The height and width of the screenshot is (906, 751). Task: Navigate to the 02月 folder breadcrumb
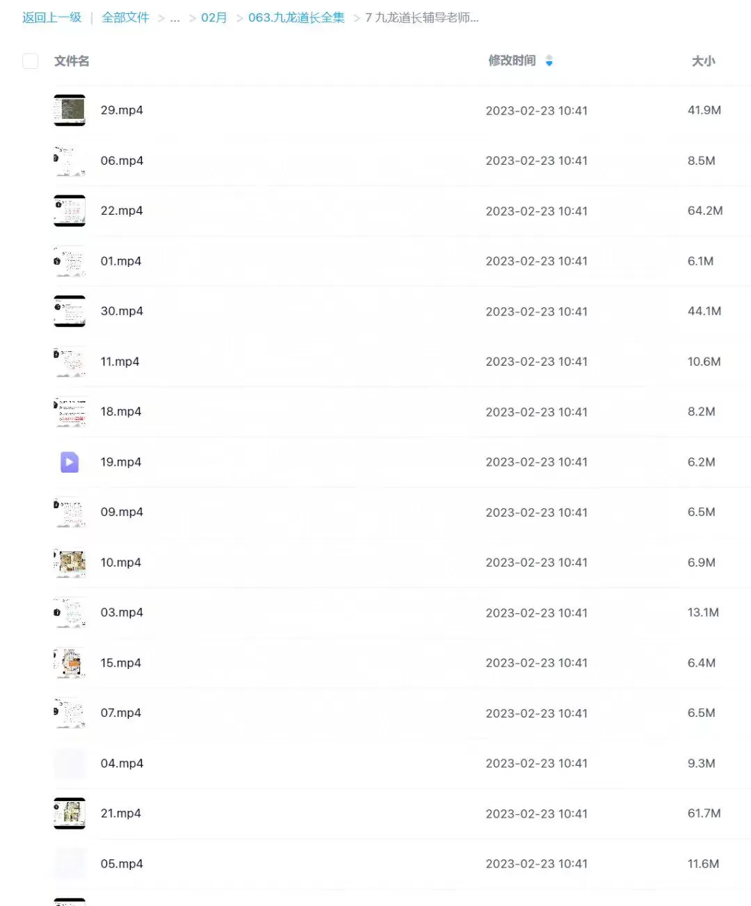[x=214, y=17]
